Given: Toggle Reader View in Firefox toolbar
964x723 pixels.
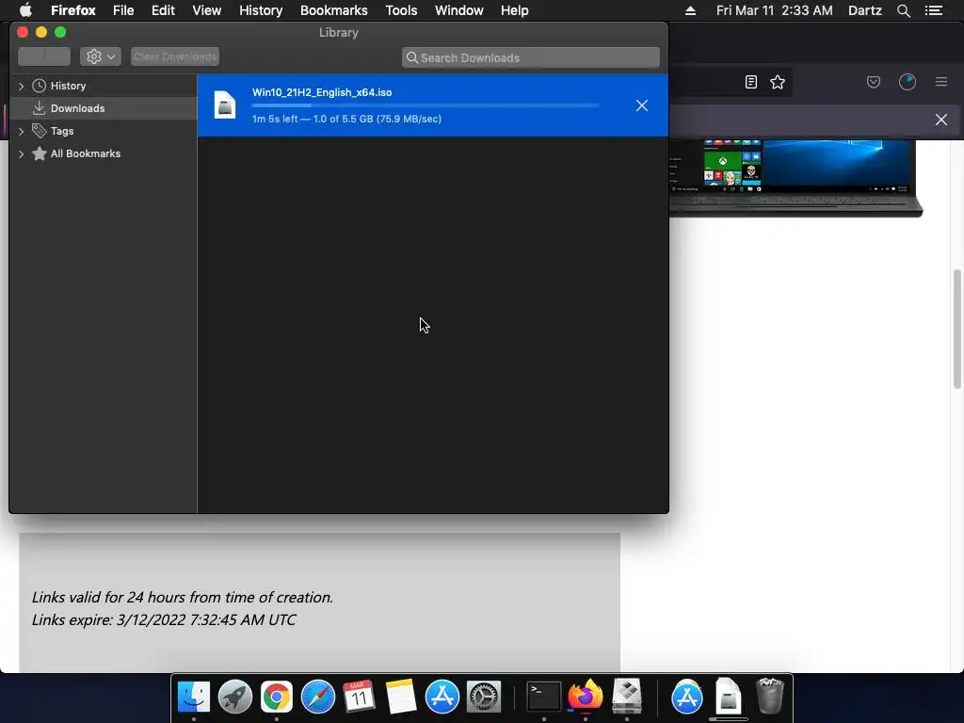Looking at the screenshot, I should point(750,82).
